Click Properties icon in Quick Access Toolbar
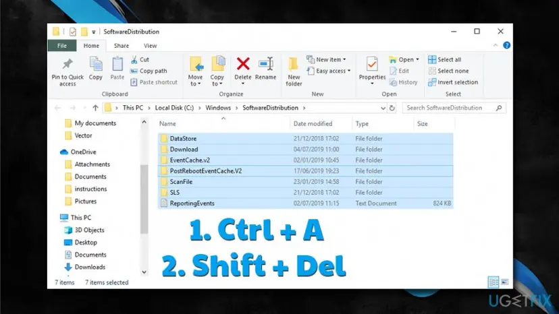The height and width of the screenshot is (314, 559). pos(73,32)
